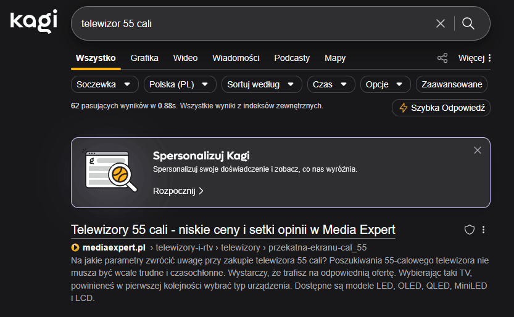Screen dimensions: 514x317
Task: Open the Wiadomości tab
Action: coord(236,58)
